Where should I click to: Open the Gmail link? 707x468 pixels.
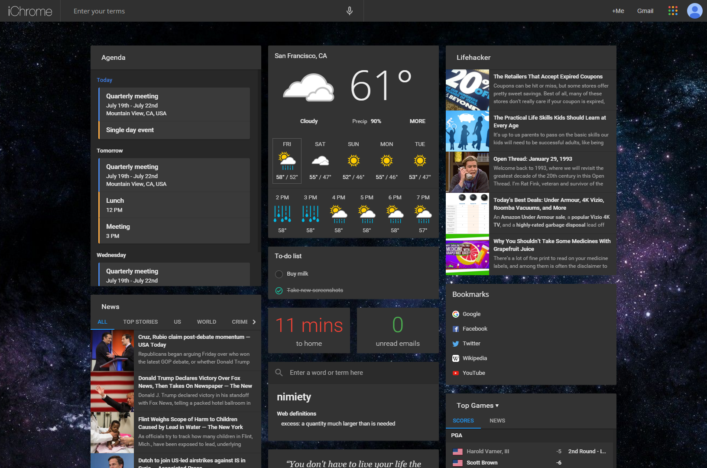tap(645, 11)
